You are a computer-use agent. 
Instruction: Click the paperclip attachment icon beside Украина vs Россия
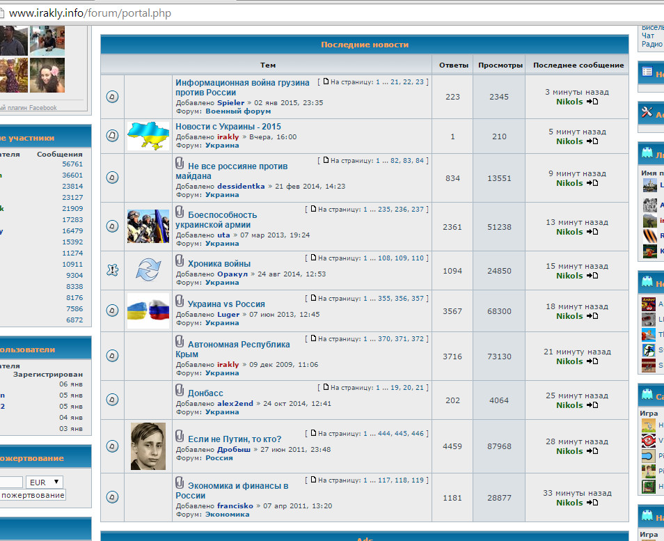click(180, 303)
